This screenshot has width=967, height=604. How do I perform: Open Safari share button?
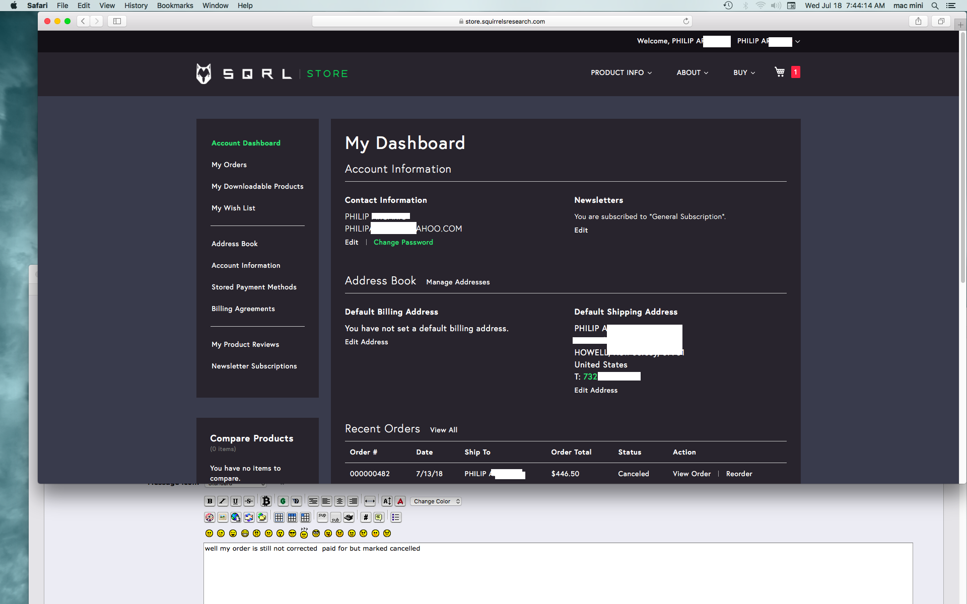918,21
